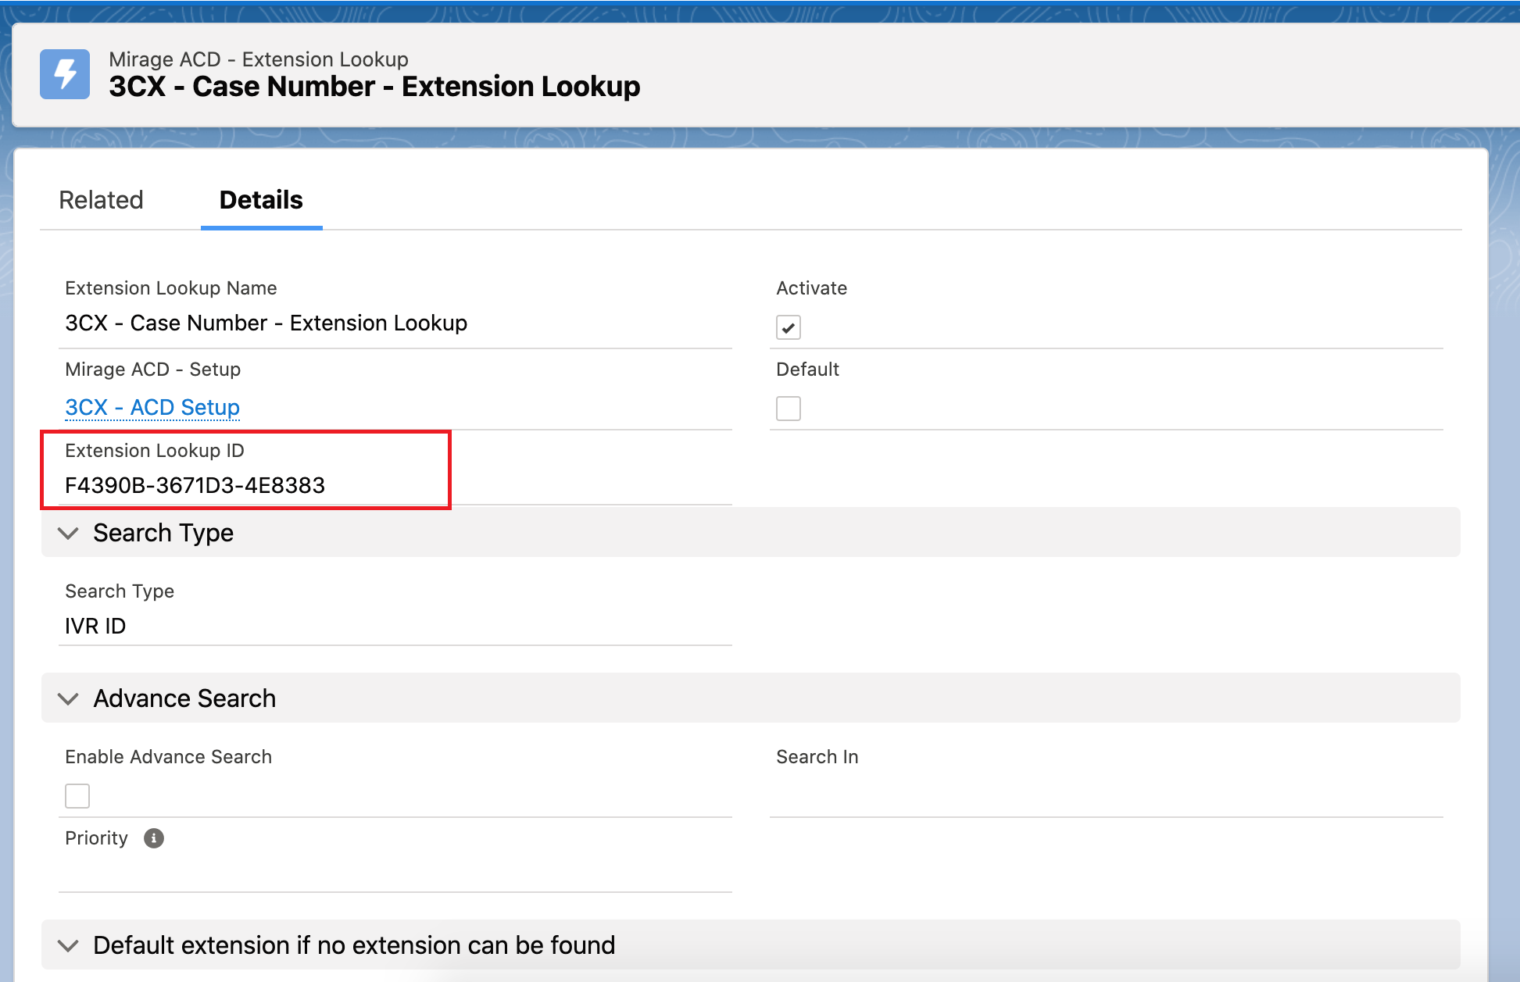Image resolution: width=1520 pixels, height=982 pixels.
Task: Click the Search In field label
Action: click(x=817, y=757)
